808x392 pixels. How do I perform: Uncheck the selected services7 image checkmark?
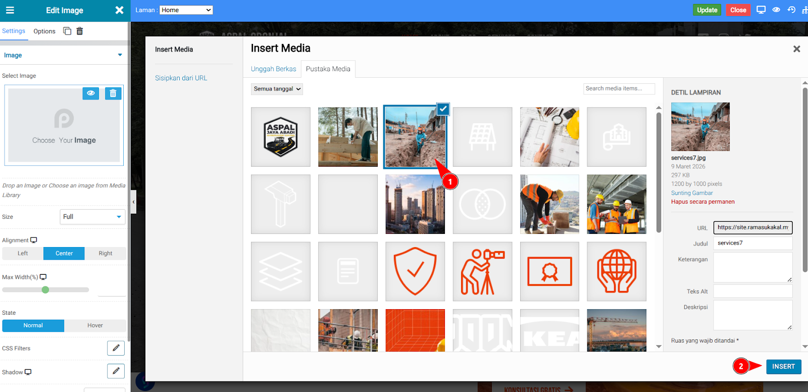point(443,109)
